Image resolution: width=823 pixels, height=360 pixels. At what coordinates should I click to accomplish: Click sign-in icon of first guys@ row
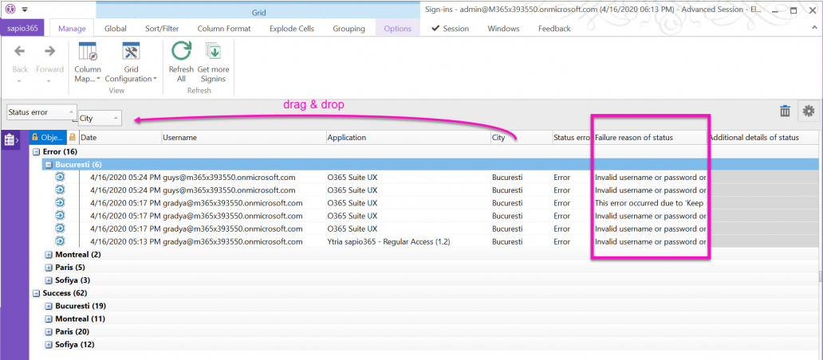tap(60, 177)
